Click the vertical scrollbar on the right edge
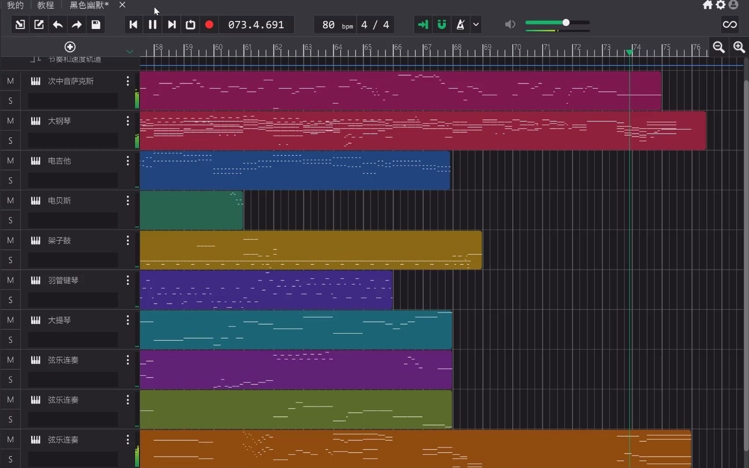The width and height of the screenshot is (749, 468). 746,266
